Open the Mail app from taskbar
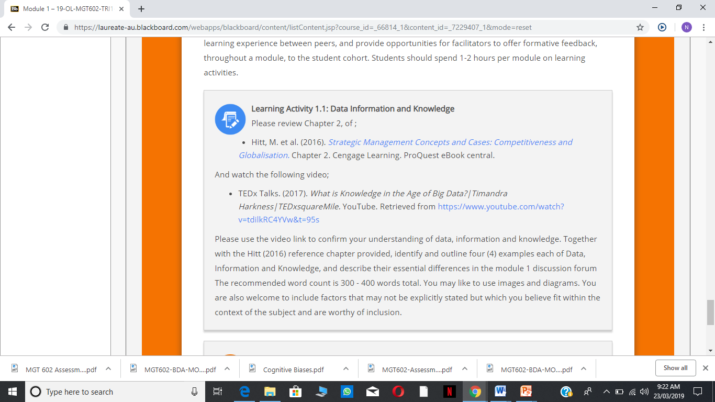Screen dimensions: 715x402 click(372, 392)
